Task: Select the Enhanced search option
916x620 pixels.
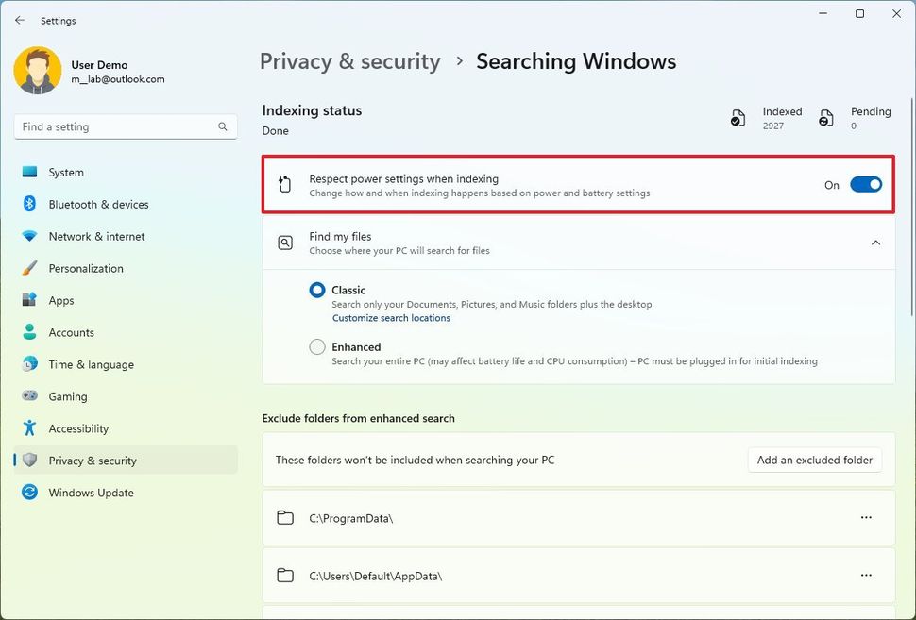Action: pyautogui.click(x=316, y=346)
